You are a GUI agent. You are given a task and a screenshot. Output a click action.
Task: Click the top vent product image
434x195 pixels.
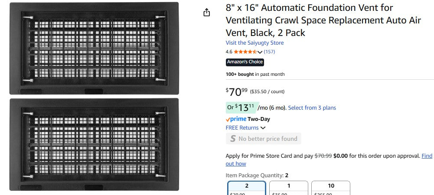point(94,48)
